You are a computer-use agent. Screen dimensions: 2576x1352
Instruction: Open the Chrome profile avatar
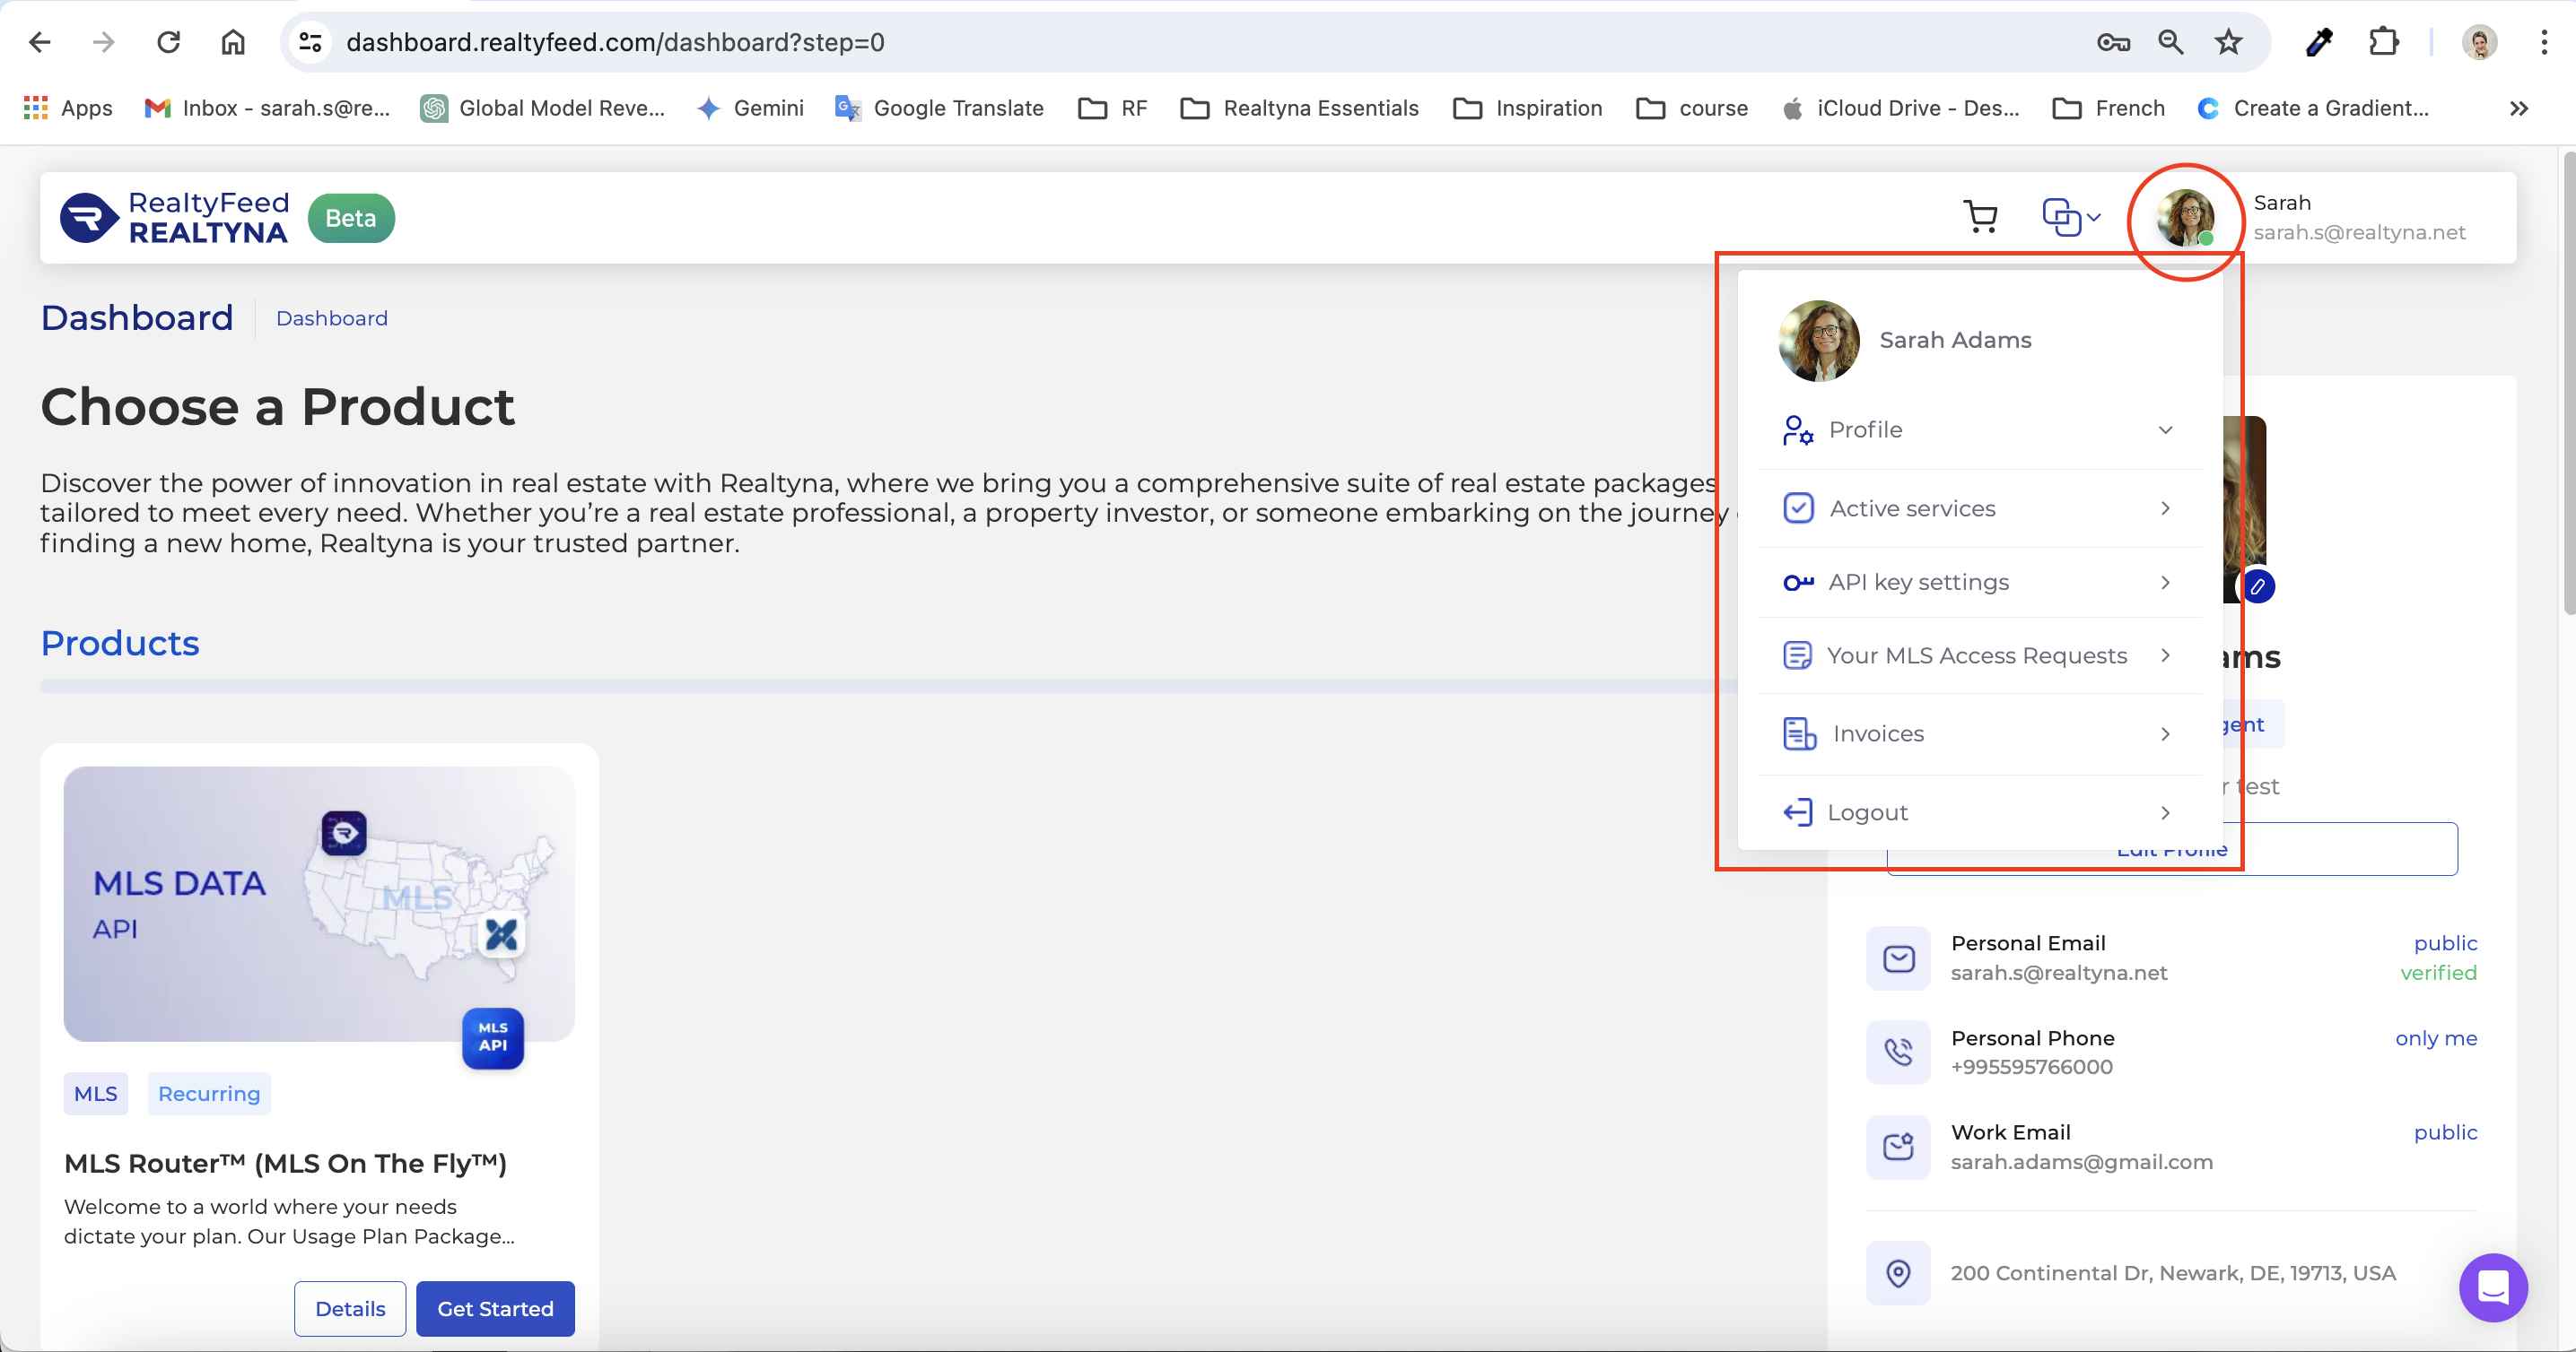click(2479, 42)
